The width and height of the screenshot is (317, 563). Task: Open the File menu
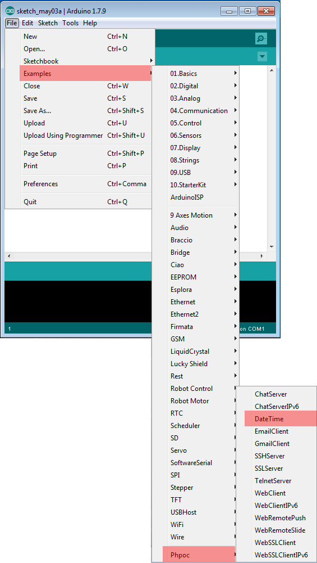pyautogui.click(x=12, y=23)
